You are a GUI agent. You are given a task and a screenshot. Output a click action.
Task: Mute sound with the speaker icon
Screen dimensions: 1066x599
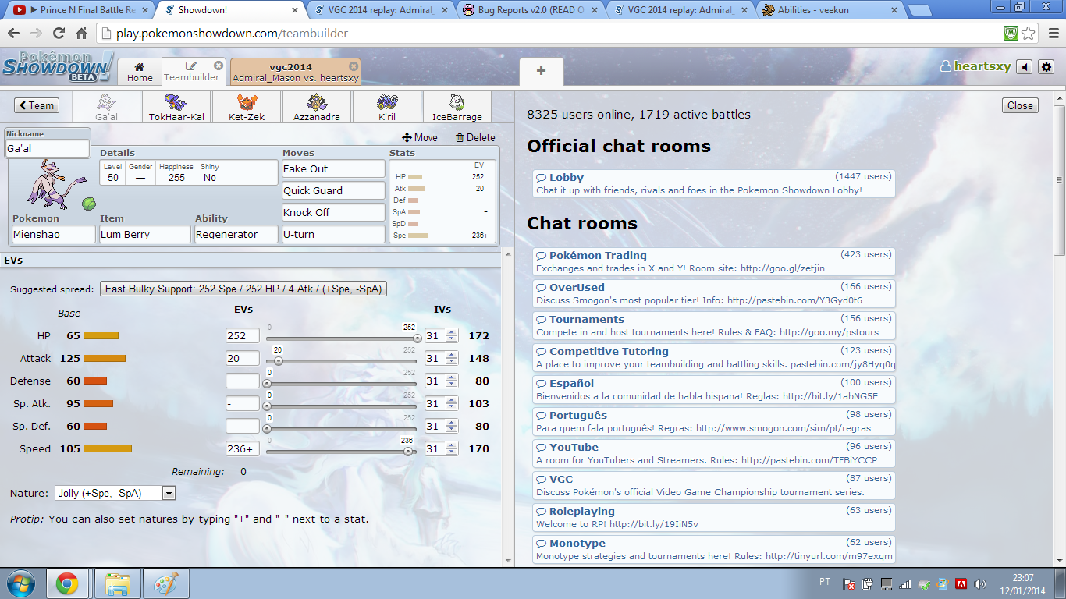tap(1025, 67)
